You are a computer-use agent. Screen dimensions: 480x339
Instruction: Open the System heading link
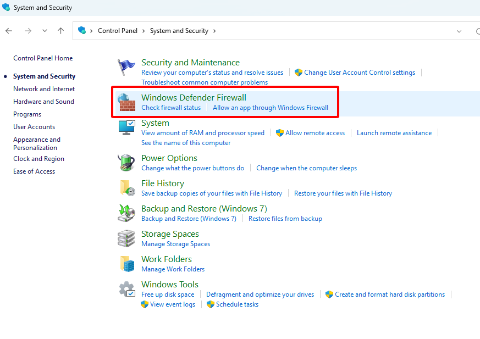(x=155, y=123)
